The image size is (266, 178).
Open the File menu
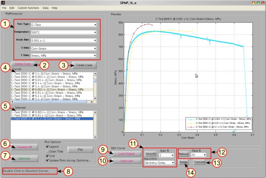(x=4, y=8)
